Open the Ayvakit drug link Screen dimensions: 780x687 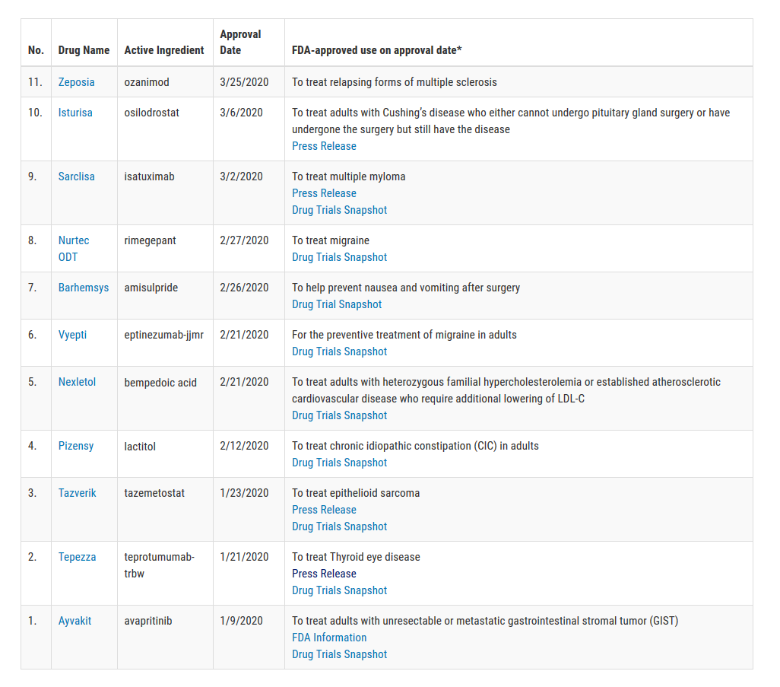point(75,621)
